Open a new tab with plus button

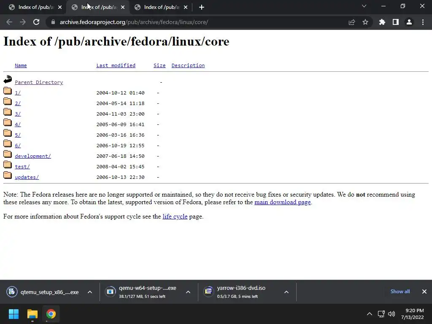tap(201, 7)
